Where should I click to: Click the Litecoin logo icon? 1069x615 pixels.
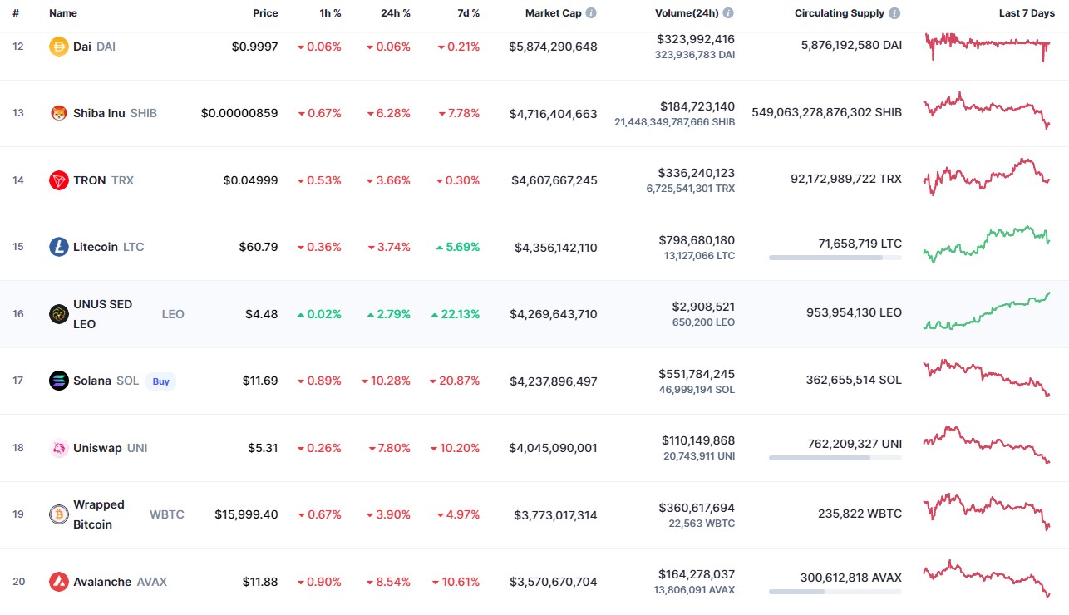58,247
